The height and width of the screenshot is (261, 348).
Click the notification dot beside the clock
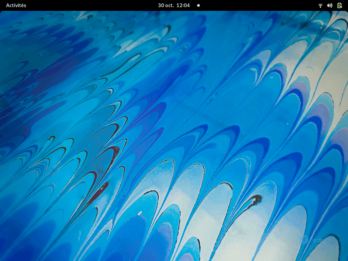pyautogui.click(x=198, y=5)
